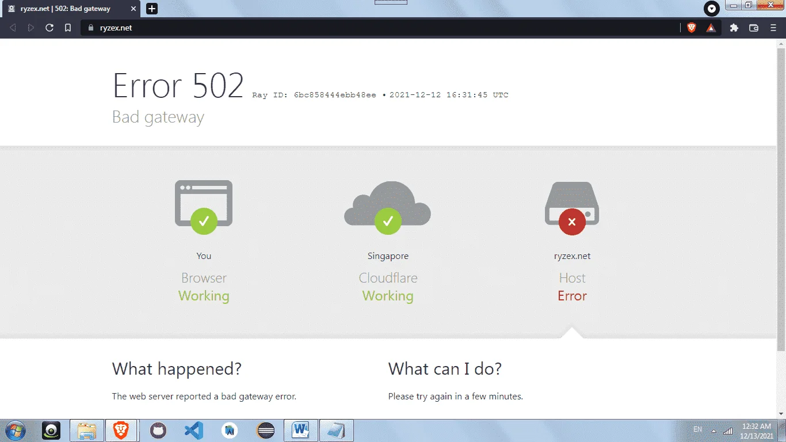Click 'The web server reported a bad gateway error.'
This screenshot has width=786, height=442.
point(204,397)
